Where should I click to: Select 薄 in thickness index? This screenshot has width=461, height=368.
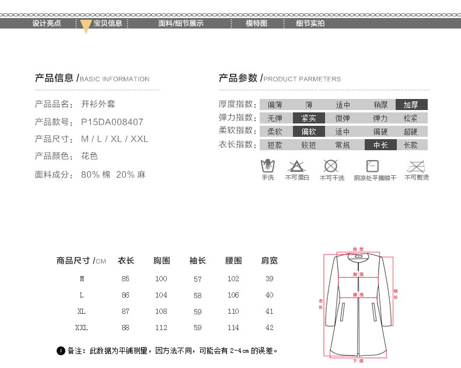(309, 105)
